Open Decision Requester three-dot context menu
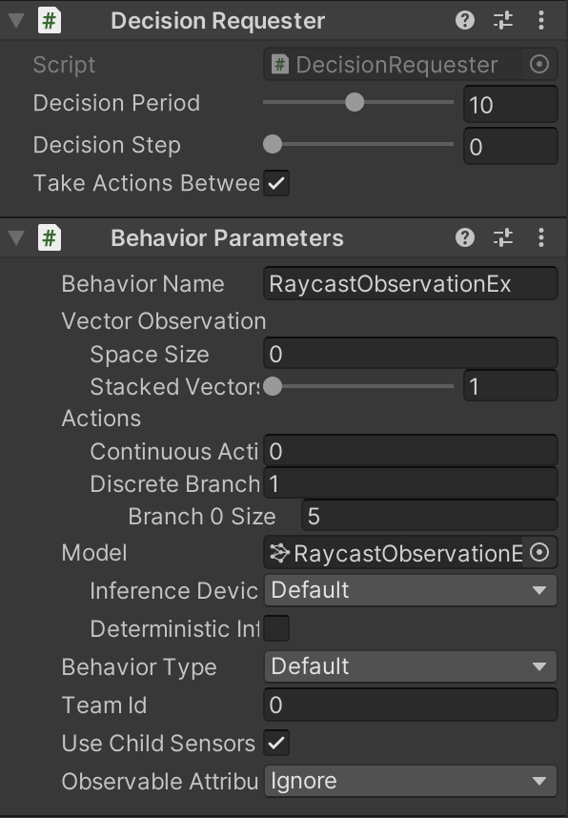Viewport: 568px width, 818px height. tap(541, 20)
